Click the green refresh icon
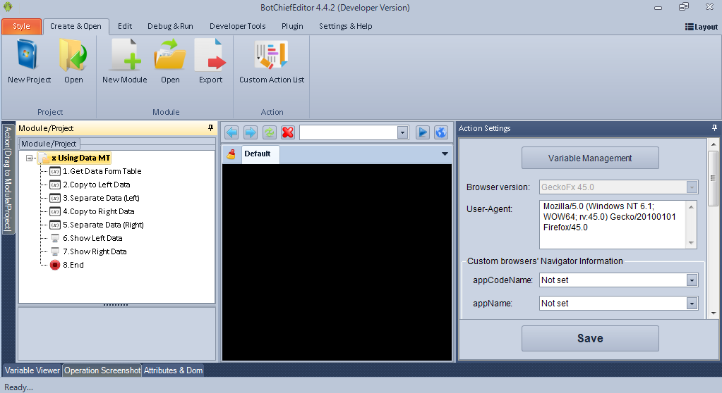The image size is (722, 393). pos(269,132)
